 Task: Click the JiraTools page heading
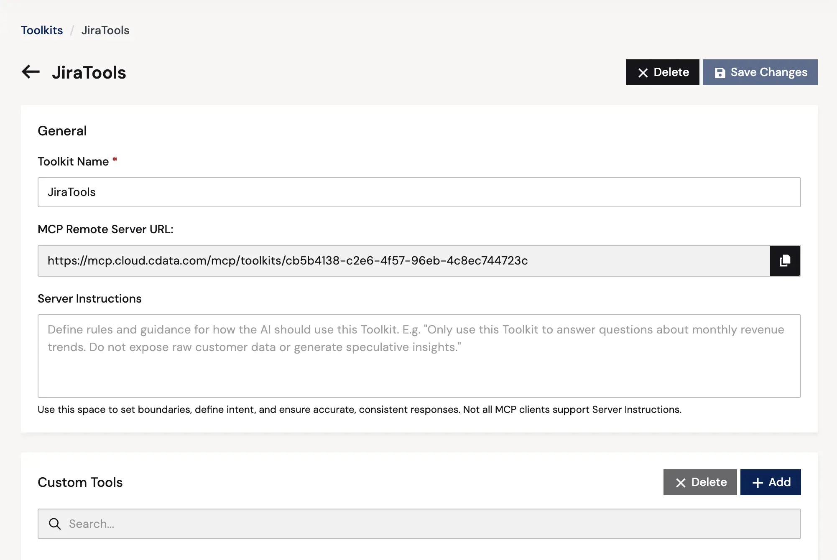pos(89,72)
